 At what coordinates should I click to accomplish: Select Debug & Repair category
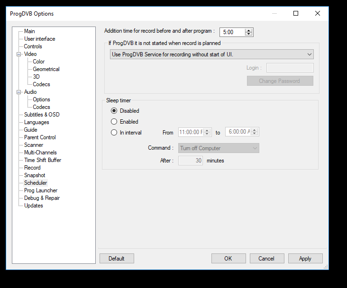(x=42, y=198)
